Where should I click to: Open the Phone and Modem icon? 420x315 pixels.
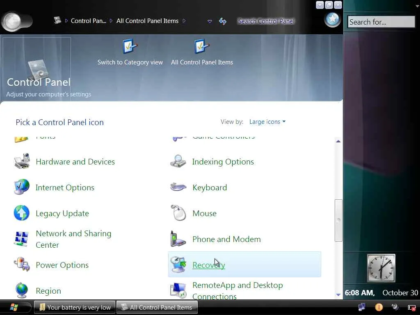(178, 238)
